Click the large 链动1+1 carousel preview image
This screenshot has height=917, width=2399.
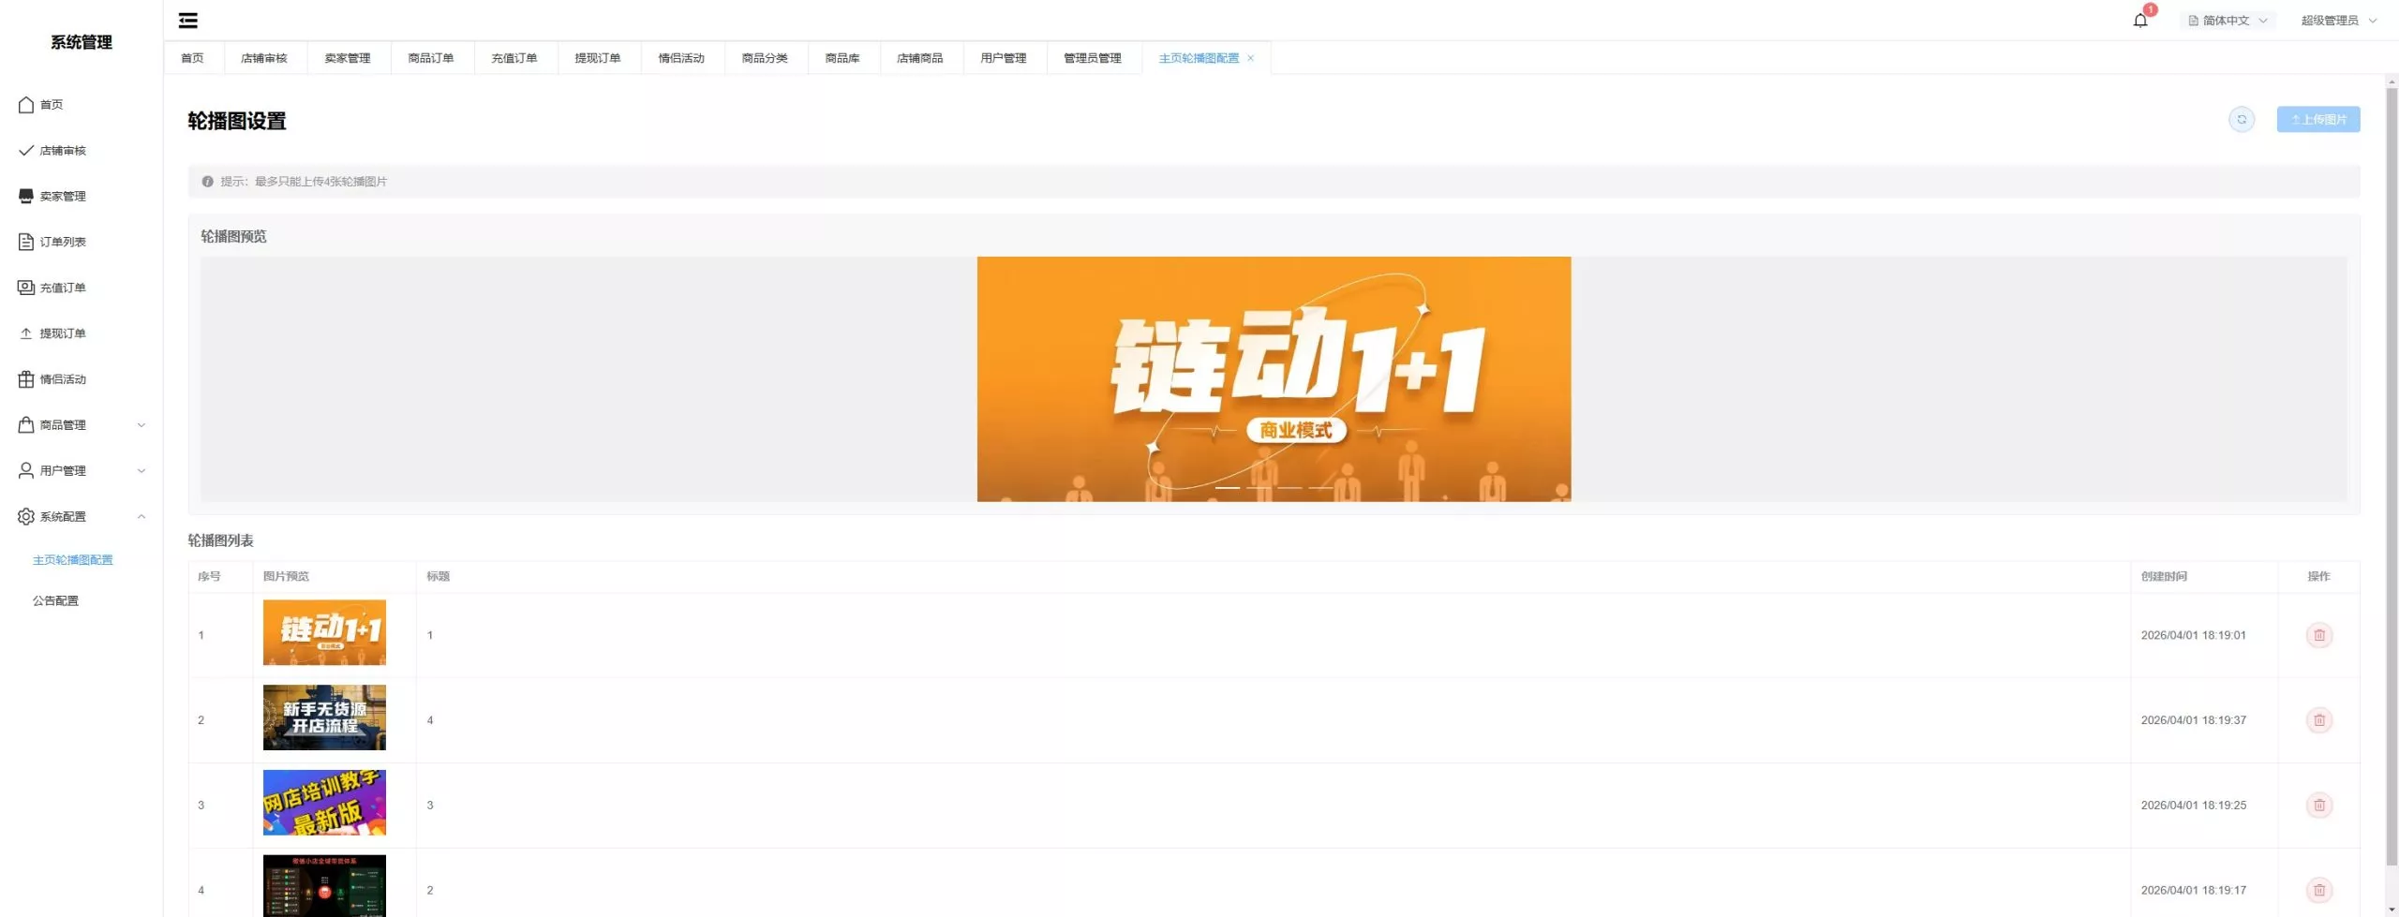1274,379
